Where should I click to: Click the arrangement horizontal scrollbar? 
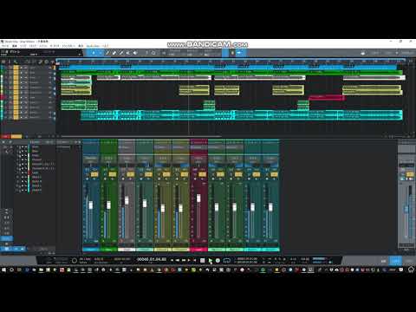141,136
